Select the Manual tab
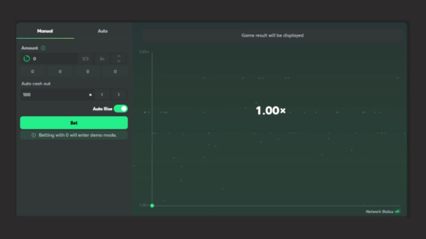 tap(45, 31)
